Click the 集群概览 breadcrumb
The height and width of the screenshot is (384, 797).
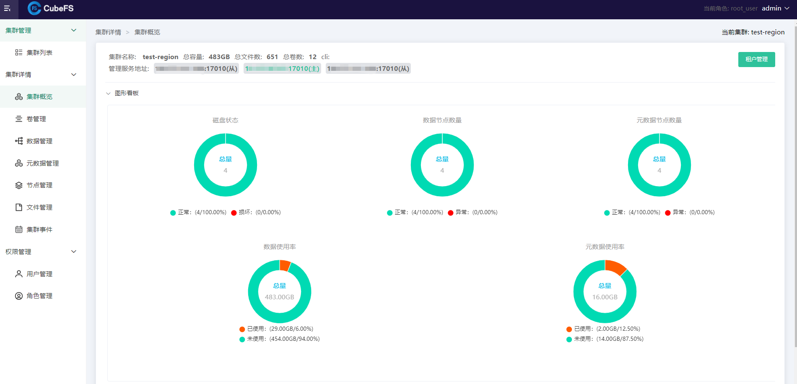point(147,32)
